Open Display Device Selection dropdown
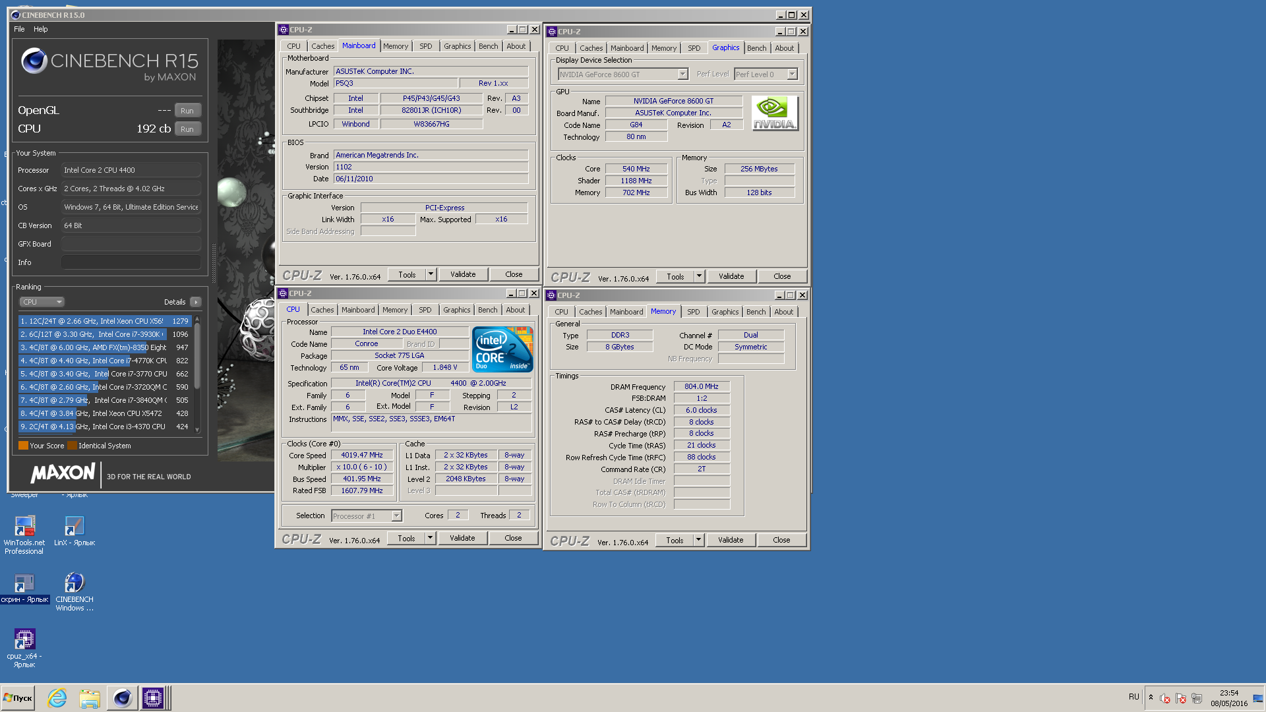The image size is (1266, 712). (x=623, y=74)
